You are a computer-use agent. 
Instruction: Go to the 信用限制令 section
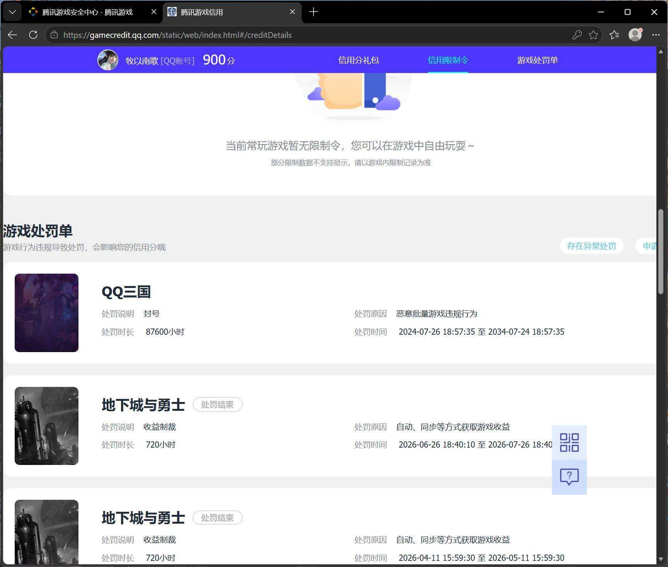pos(448,60)
